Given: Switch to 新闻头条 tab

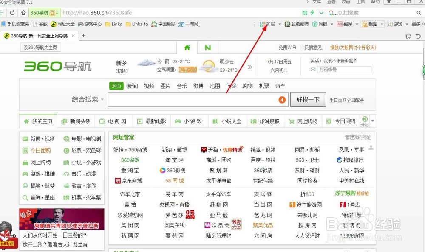Looking at the screenshot, I should pyautogui.click(x=76, y=121).
